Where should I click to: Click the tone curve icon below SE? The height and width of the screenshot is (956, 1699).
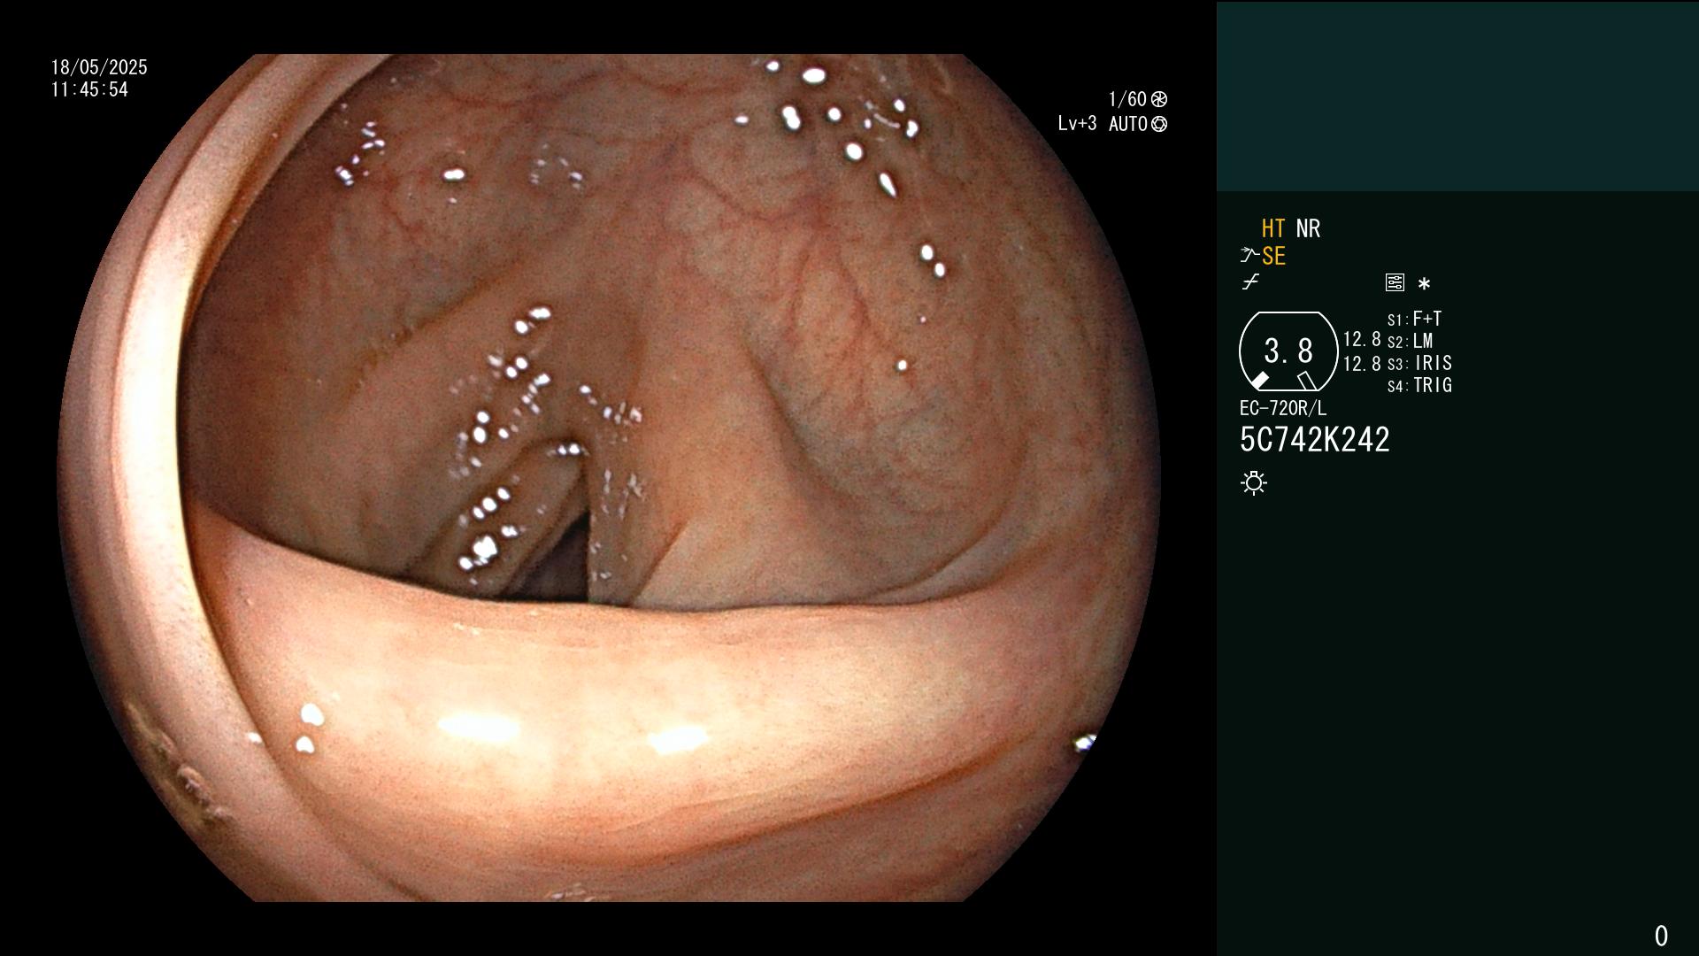coord(1250,282)
